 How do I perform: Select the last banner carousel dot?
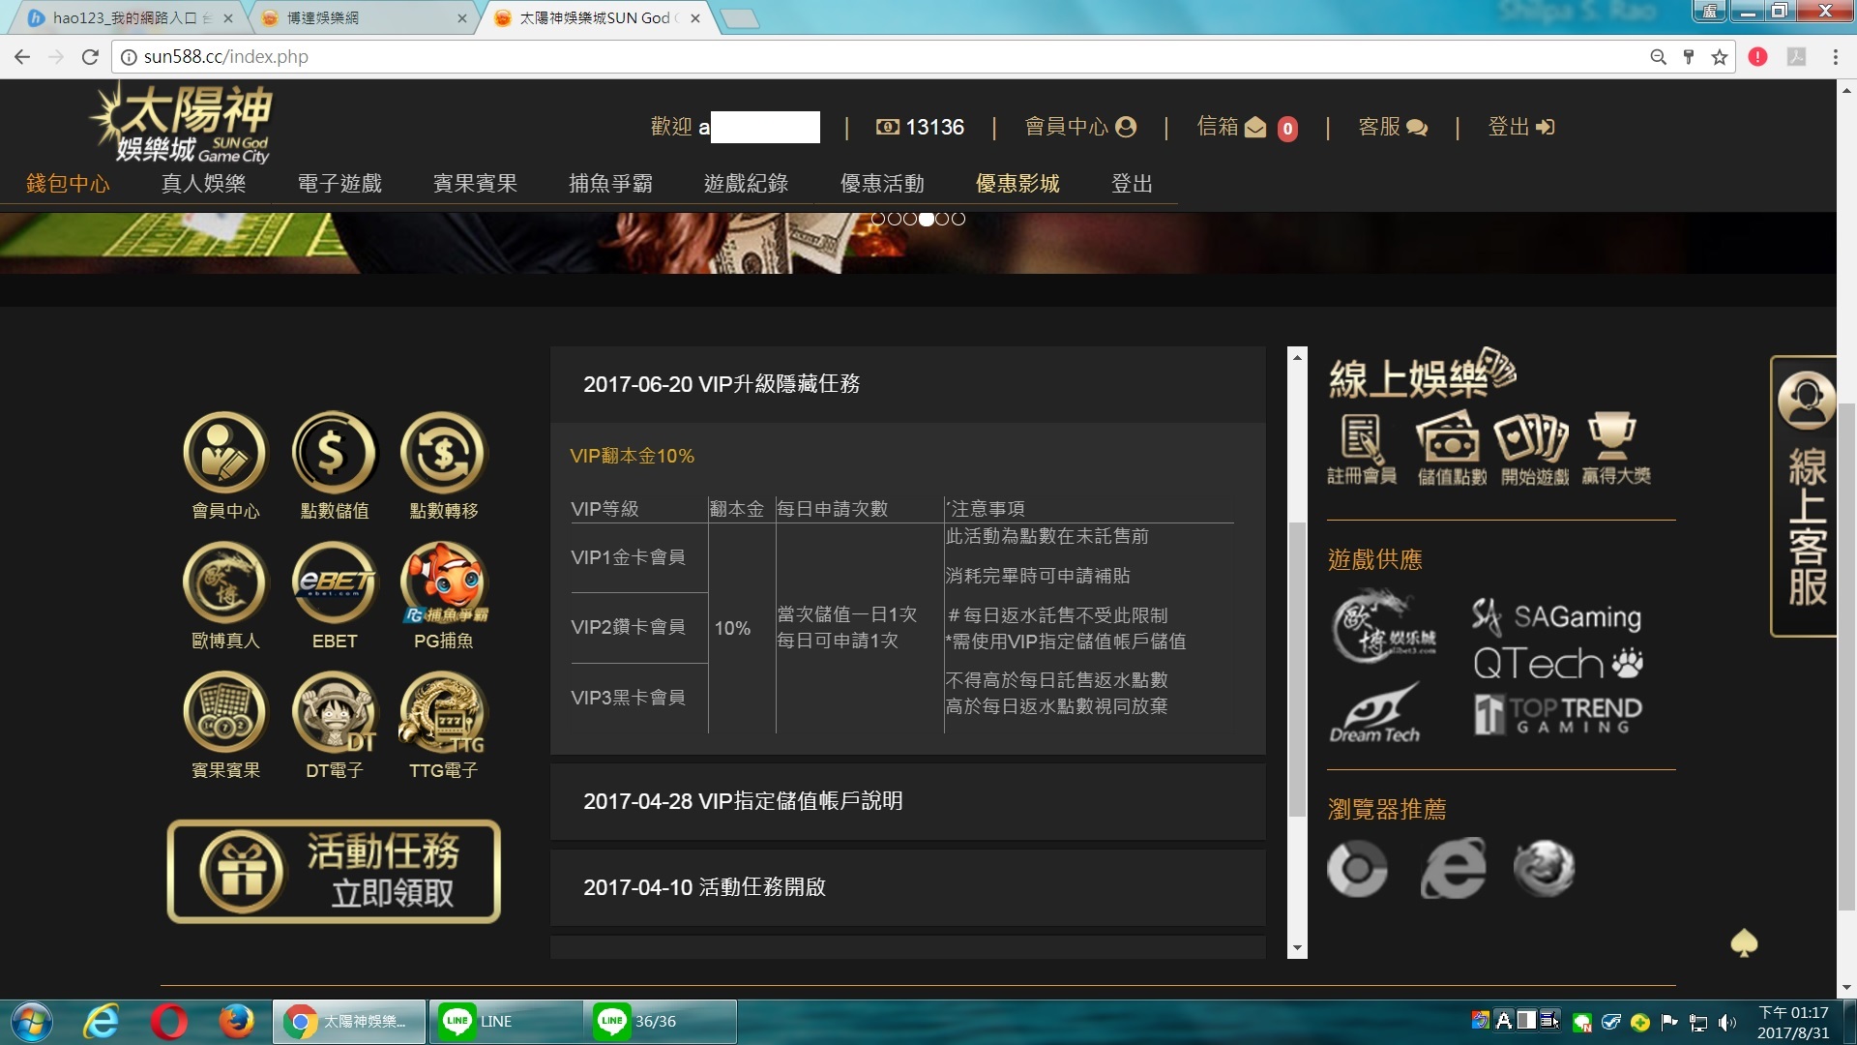click(958, 219)
